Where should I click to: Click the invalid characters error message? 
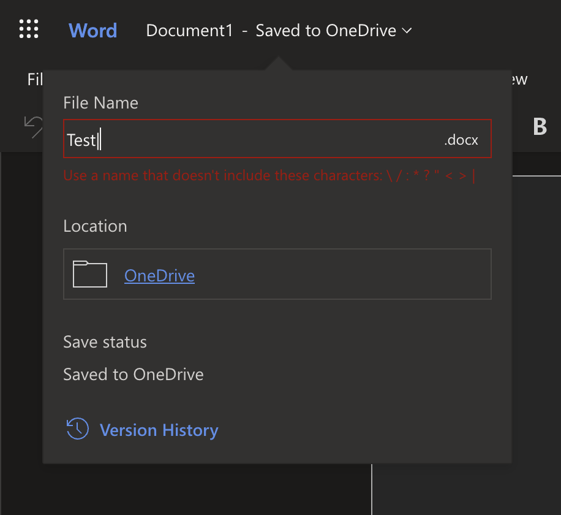(x=269, y=175)
